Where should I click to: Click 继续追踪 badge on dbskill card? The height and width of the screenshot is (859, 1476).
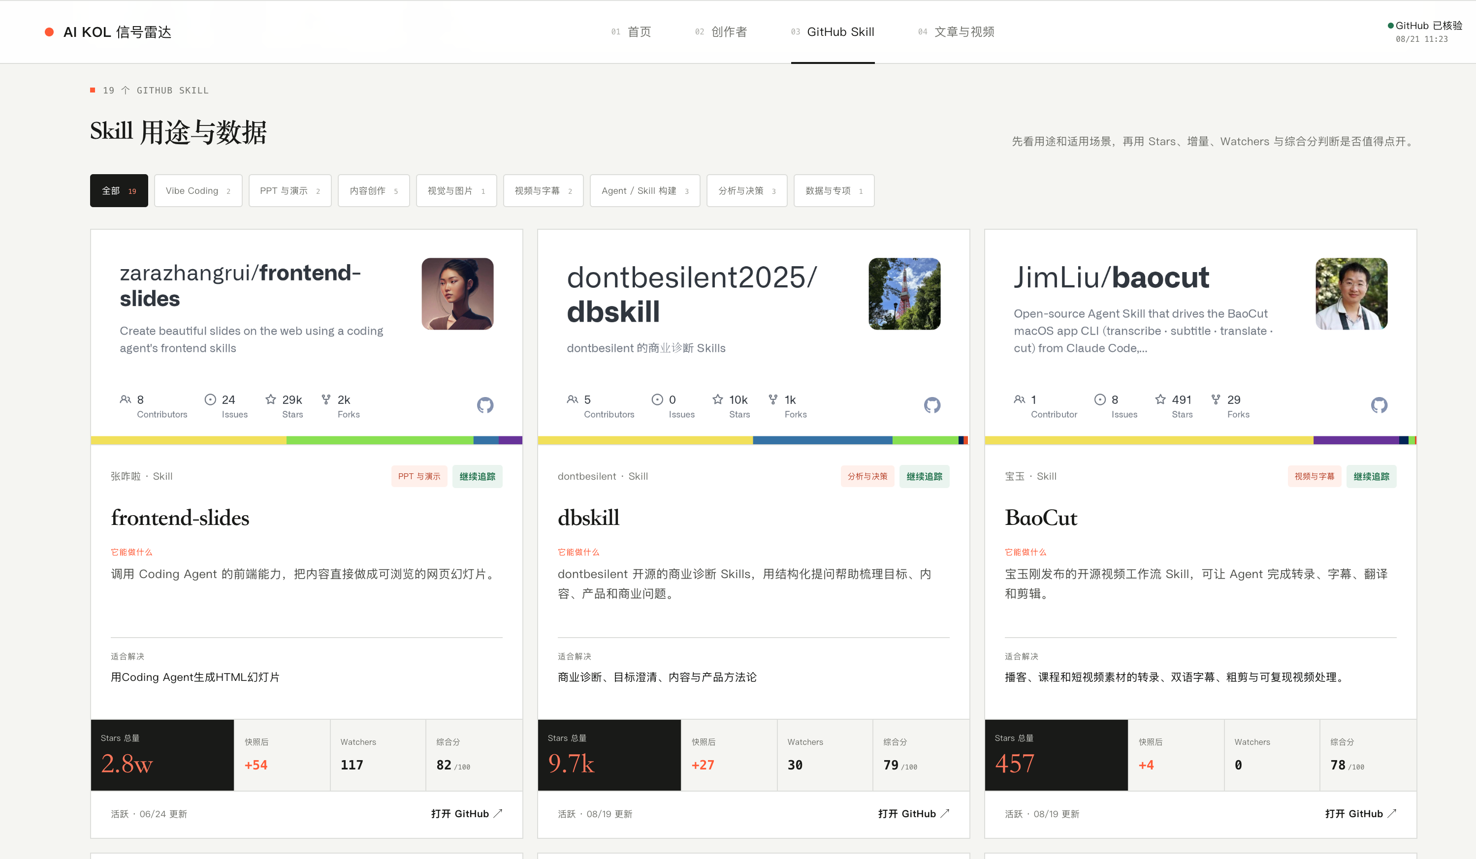point(924,476)
